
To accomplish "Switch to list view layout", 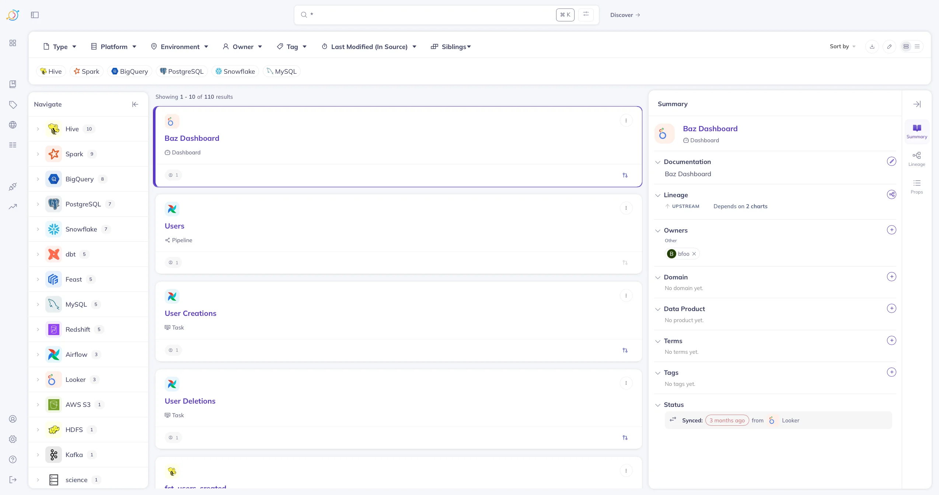I will (917, 46).
